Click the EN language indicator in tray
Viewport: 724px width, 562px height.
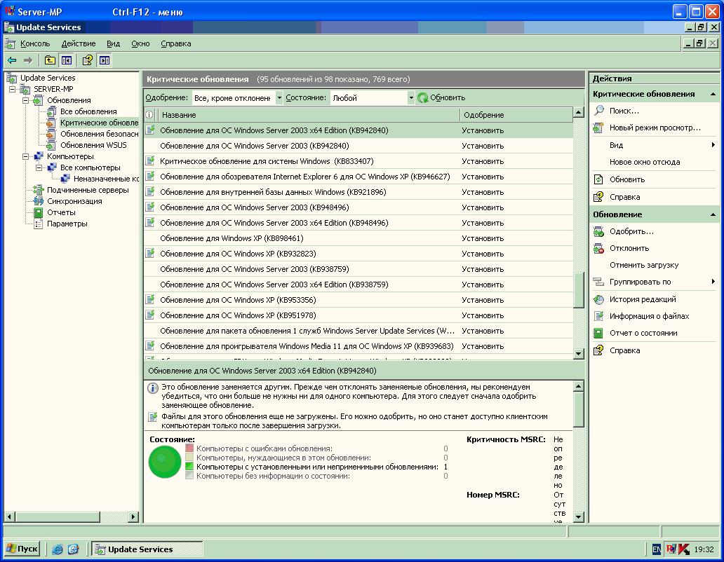coord(657,549)
